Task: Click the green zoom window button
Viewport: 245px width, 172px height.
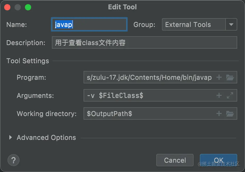Action: pyautogui.click(x=28, y=7)
